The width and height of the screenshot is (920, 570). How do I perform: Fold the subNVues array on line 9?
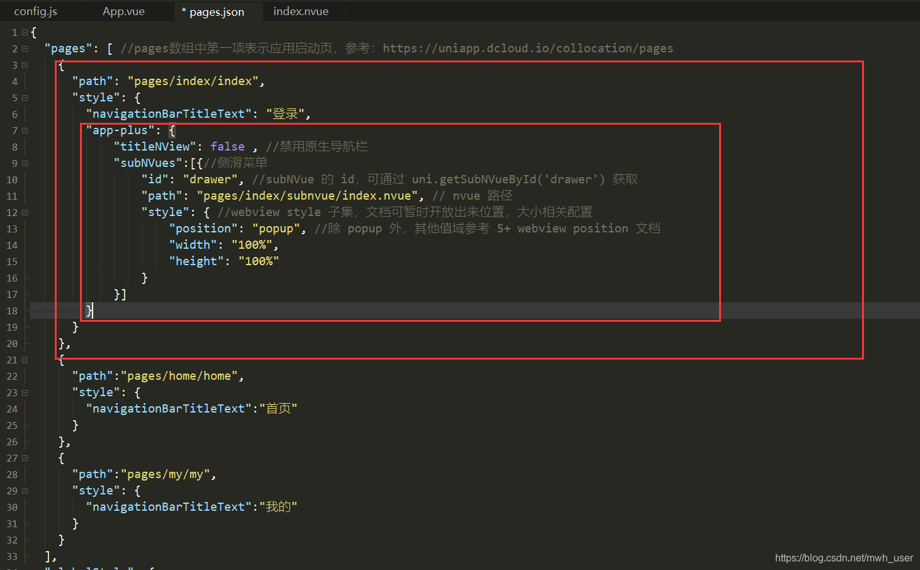tap(25, 163)
